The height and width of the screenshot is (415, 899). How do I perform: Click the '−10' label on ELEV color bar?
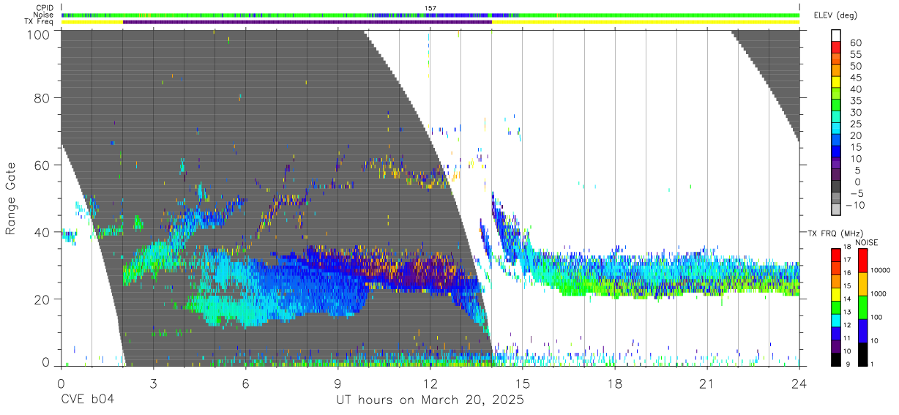coord(854,205)
